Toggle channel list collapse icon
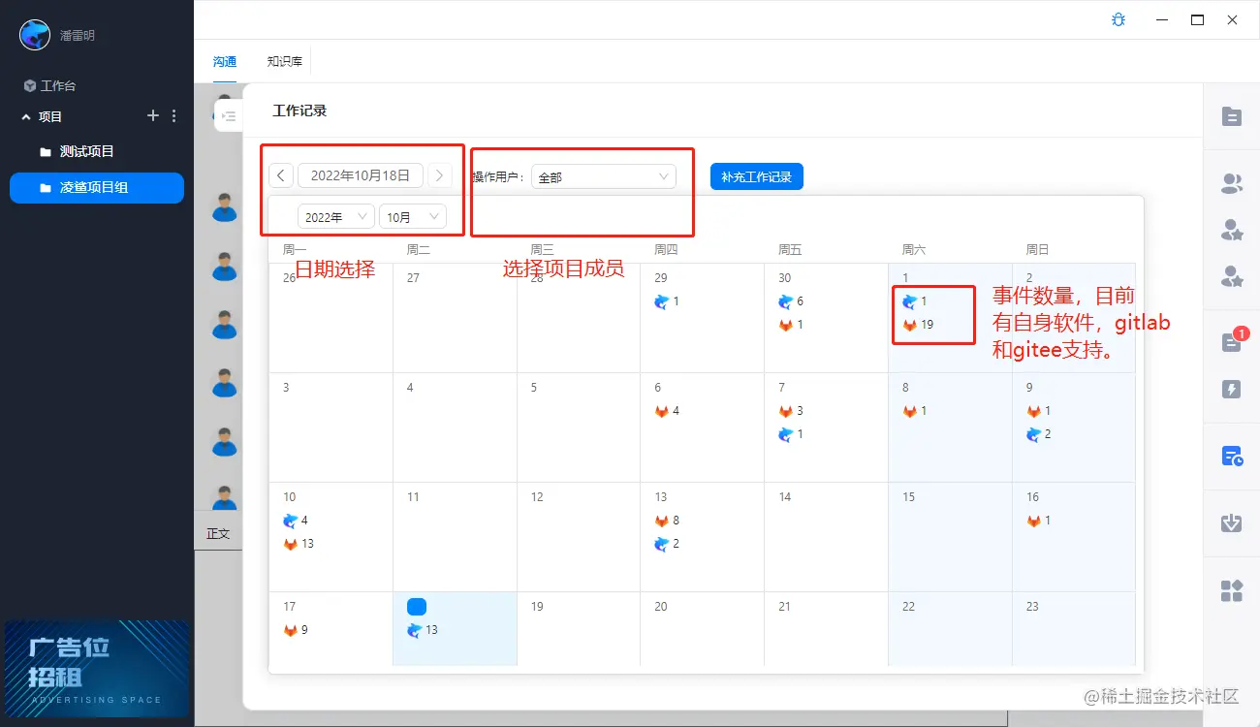 [228, 116]
